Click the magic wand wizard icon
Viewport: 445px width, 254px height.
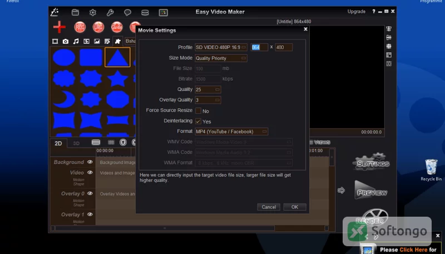tap(55, 12)
